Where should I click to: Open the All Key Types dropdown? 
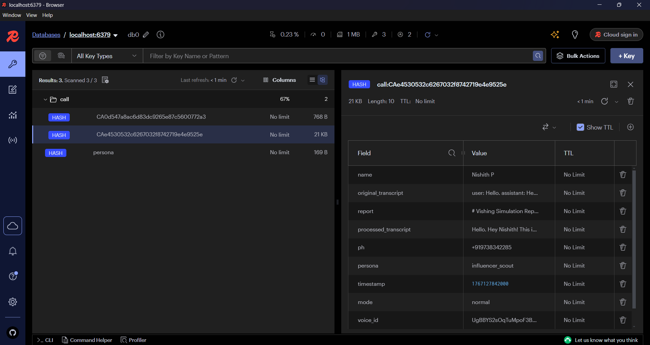107,56
